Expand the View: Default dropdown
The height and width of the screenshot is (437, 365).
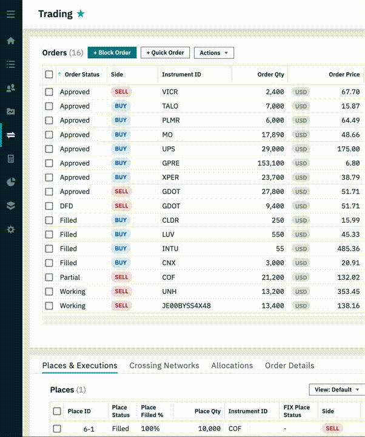click(337, 390)
